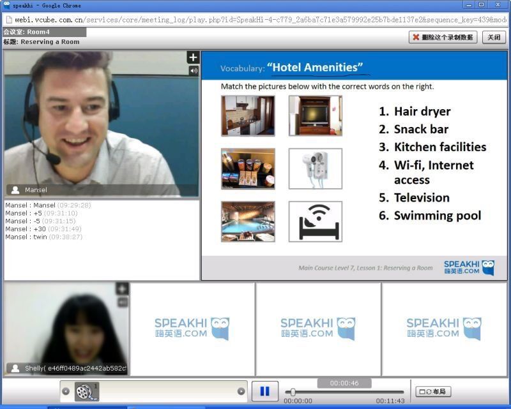Image resolution: width=511 pixels, height=409 pixels.
Task: Click the swimming pool photo
Action: (248, 221)
